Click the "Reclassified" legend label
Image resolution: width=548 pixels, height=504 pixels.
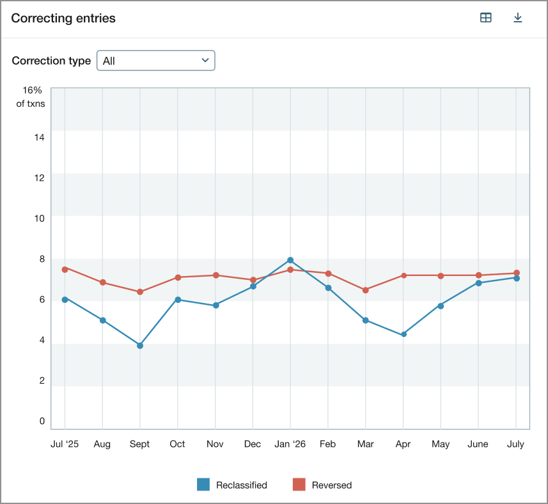pyautogui.click(x=241, y=485)
